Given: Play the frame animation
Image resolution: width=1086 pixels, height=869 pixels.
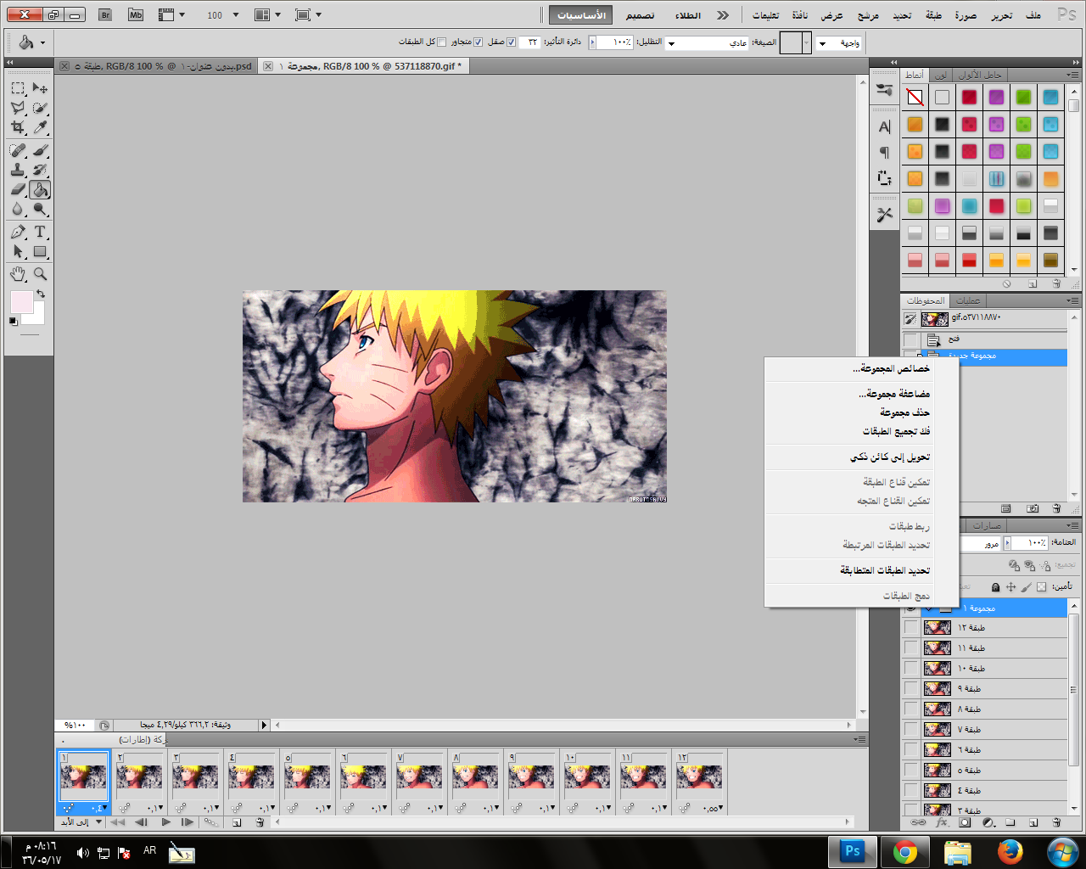Looking at the screenshot, I should click(x=165, y=822).
